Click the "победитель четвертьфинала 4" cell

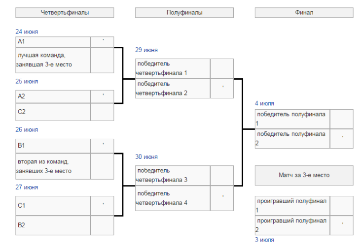[173, 198]
